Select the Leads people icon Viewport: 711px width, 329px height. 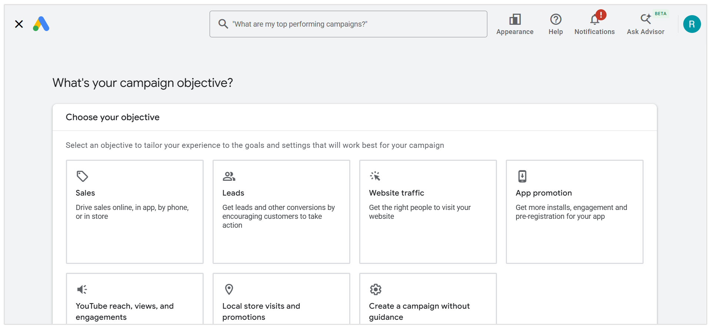click(229, 176)
